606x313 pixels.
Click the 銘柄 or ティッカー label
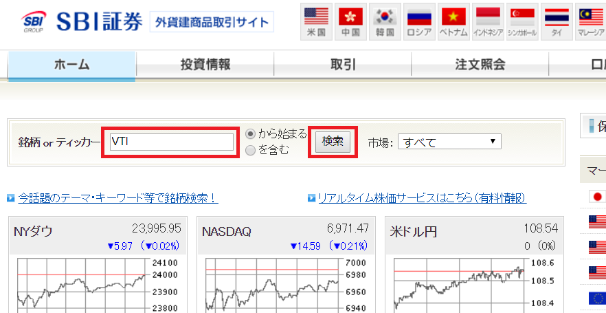(59, 142)
